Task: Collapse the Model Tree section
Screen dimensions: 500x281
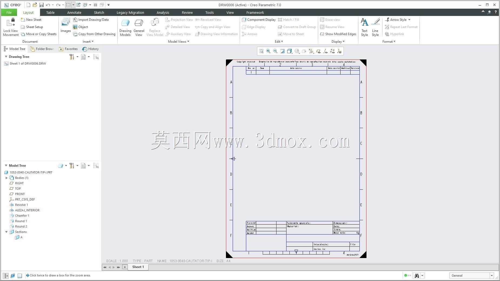Action: point(6,166)
